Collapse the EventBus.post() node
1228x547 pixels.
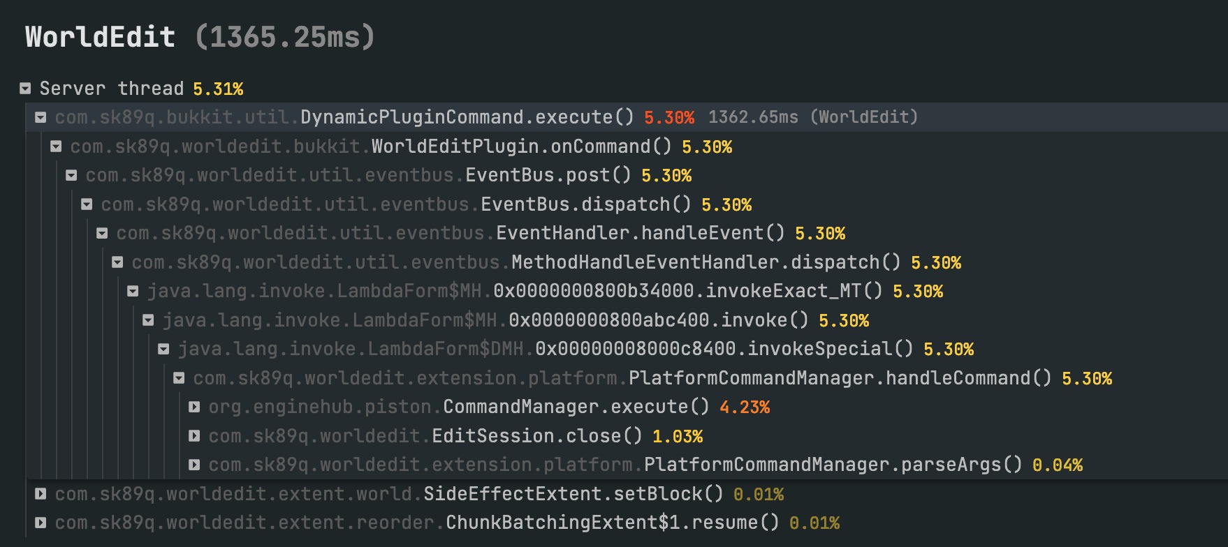(x=71, y=175)
